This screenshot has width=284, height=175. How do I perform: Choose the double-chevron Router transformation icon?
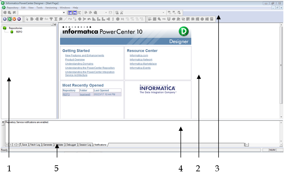(85, 19)
